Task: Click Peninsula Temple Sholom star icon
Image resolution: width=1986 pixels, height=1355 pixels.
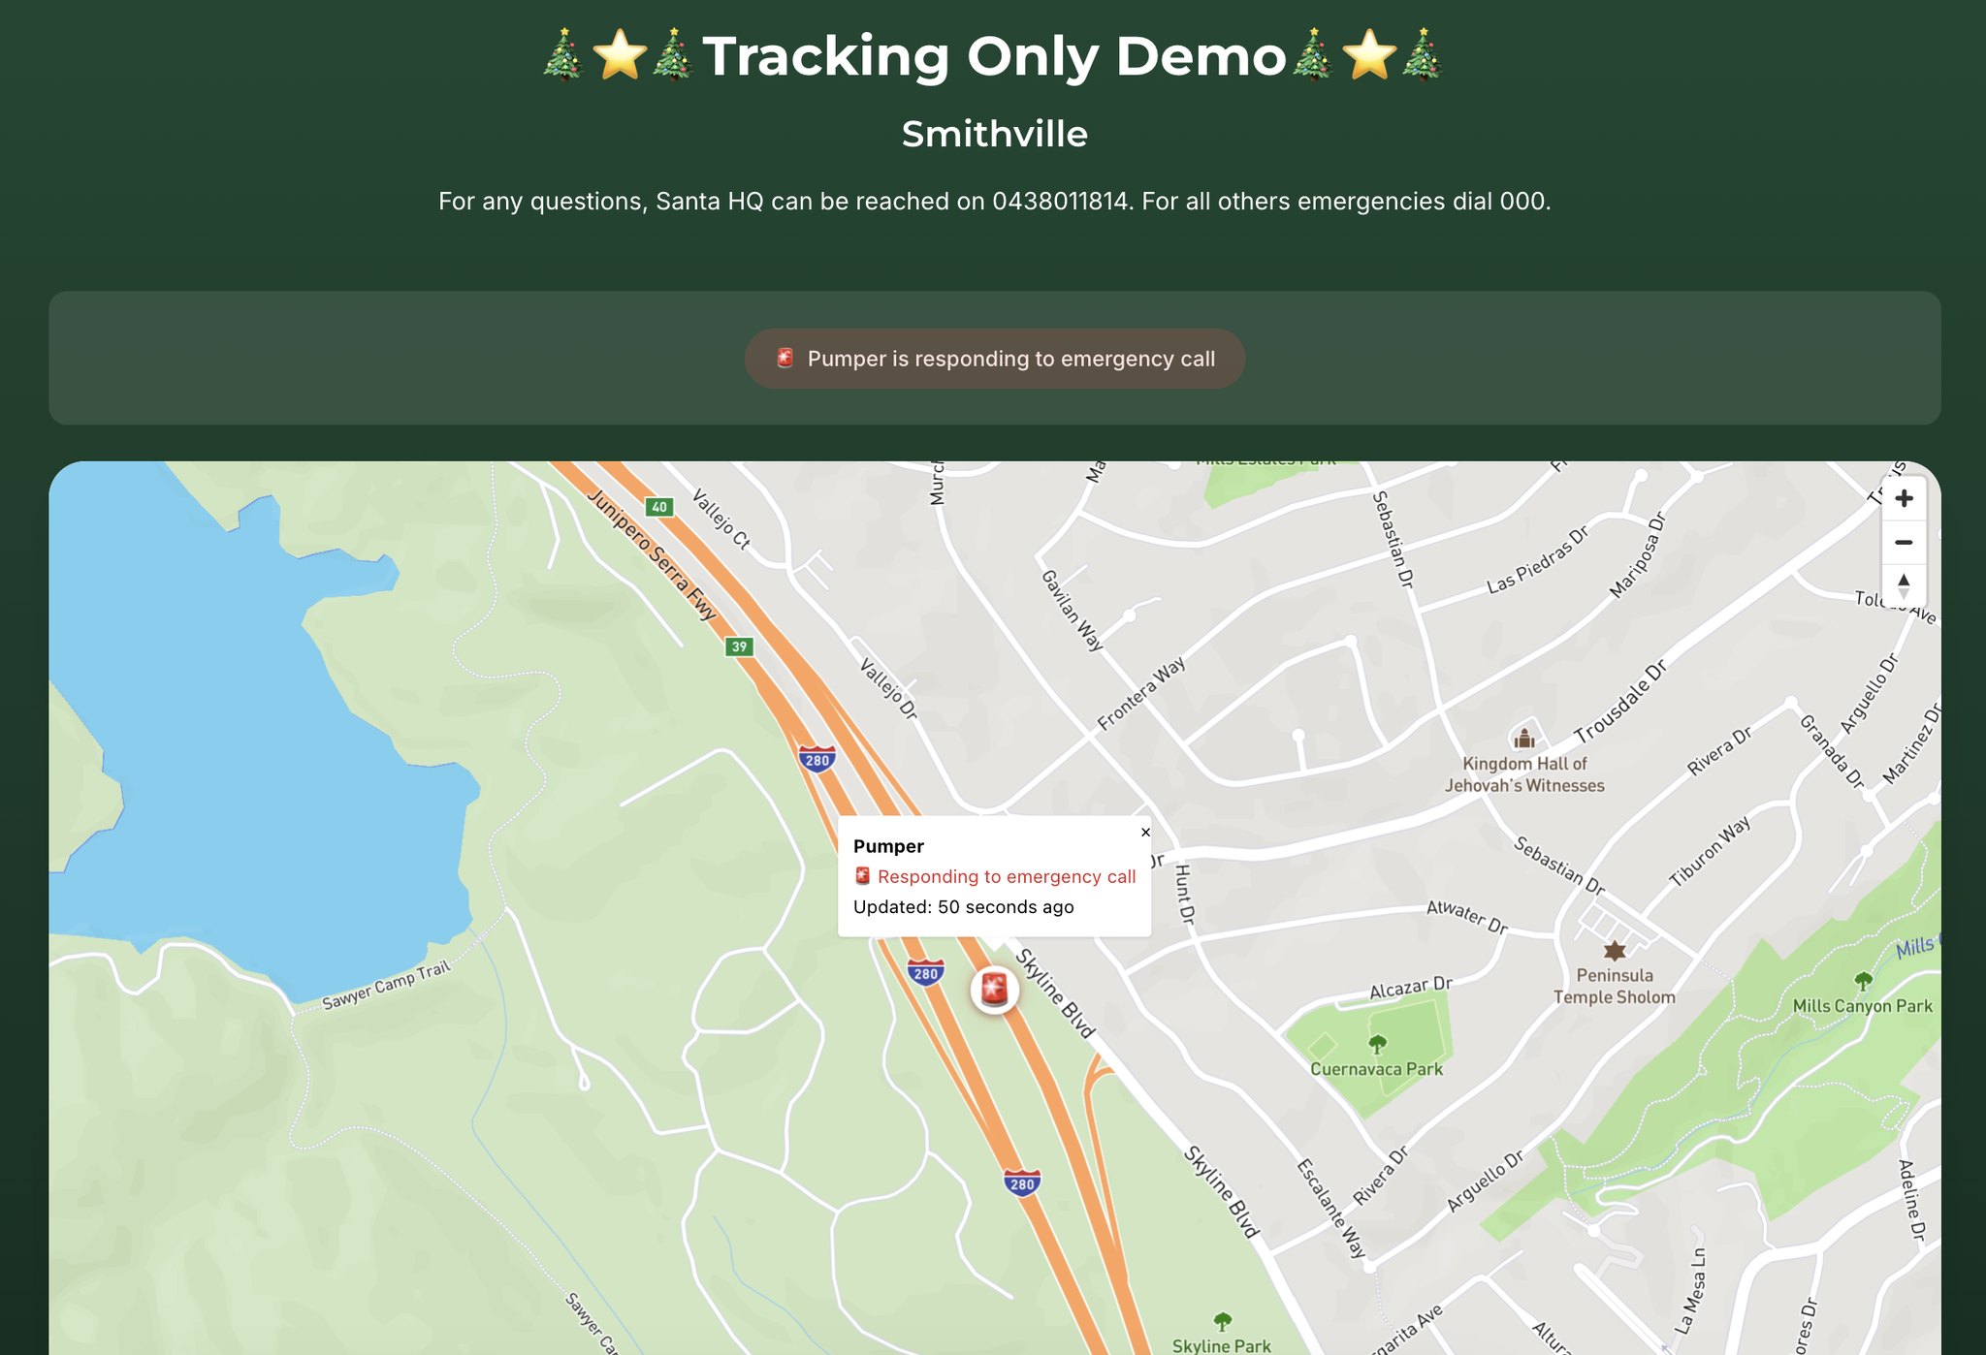Action: [1614, 951]
